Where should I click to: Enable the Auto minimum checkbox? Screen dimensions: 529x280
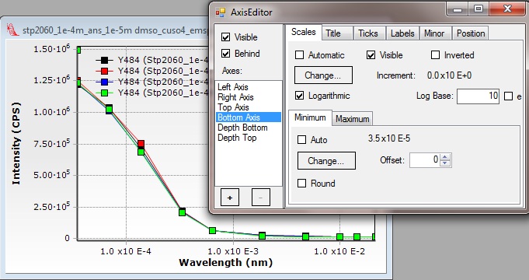click(x=301, y=139)
